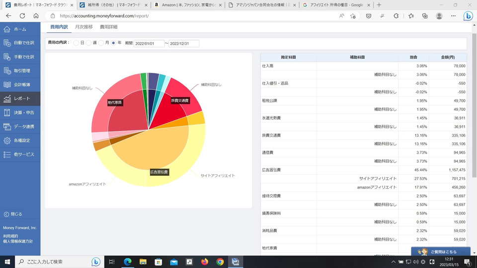Click 勘定科目 column header
The height and width of the screenshot is (268, 477).
pos(288,57)
